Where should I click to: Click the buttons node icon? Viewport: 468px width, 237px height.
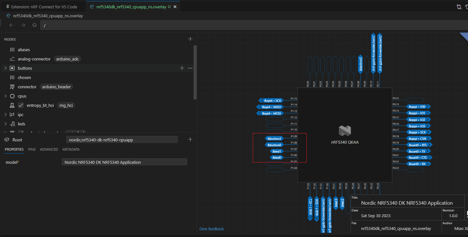pyautogui.click(x=12, y=68)
